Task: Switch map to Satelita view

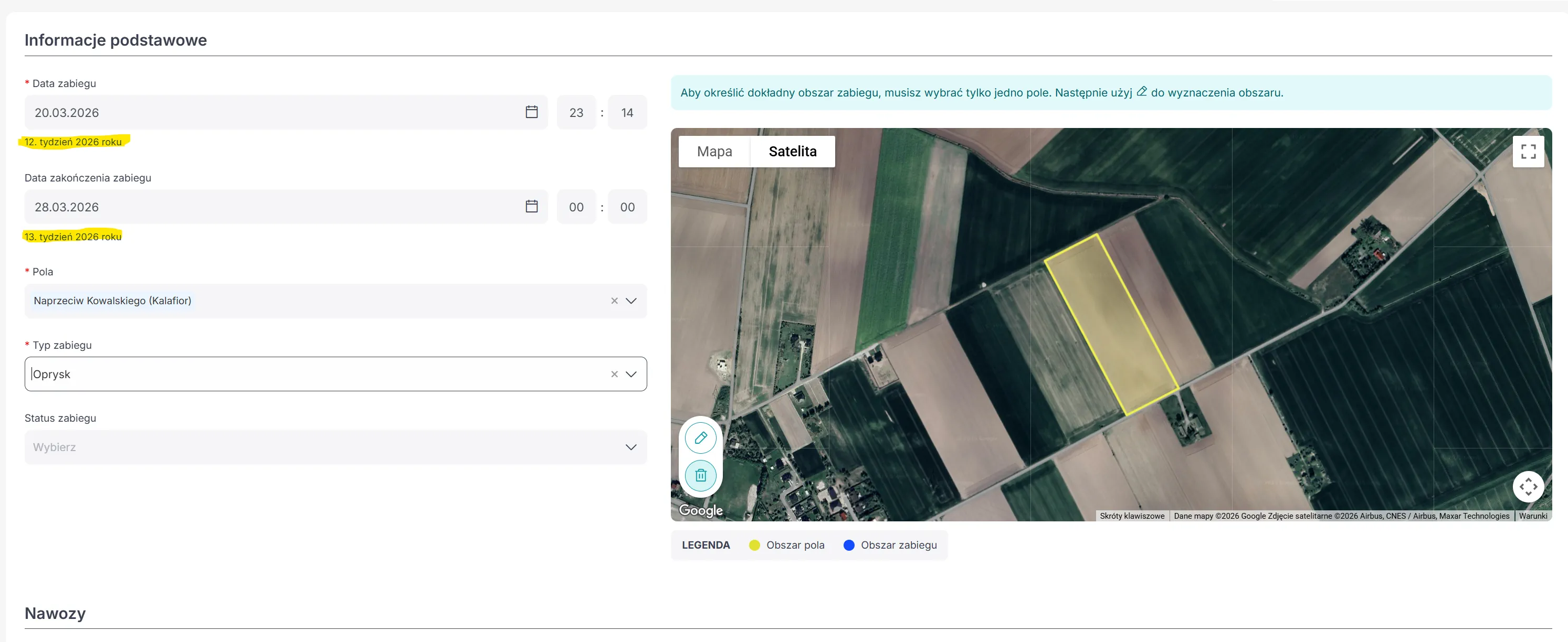Action: (792, 152)
